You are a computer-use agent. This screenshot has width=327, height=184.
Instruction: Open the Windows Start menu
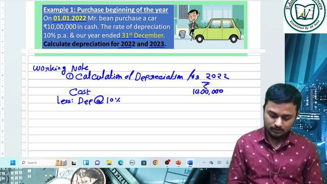[x=13, y=163]
